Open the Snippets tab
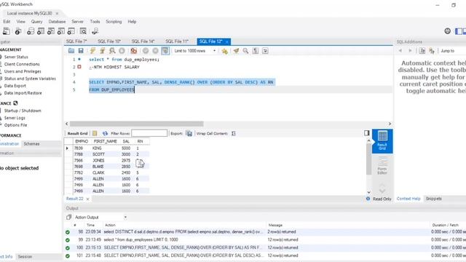466x262 pixels. [434, 199]
